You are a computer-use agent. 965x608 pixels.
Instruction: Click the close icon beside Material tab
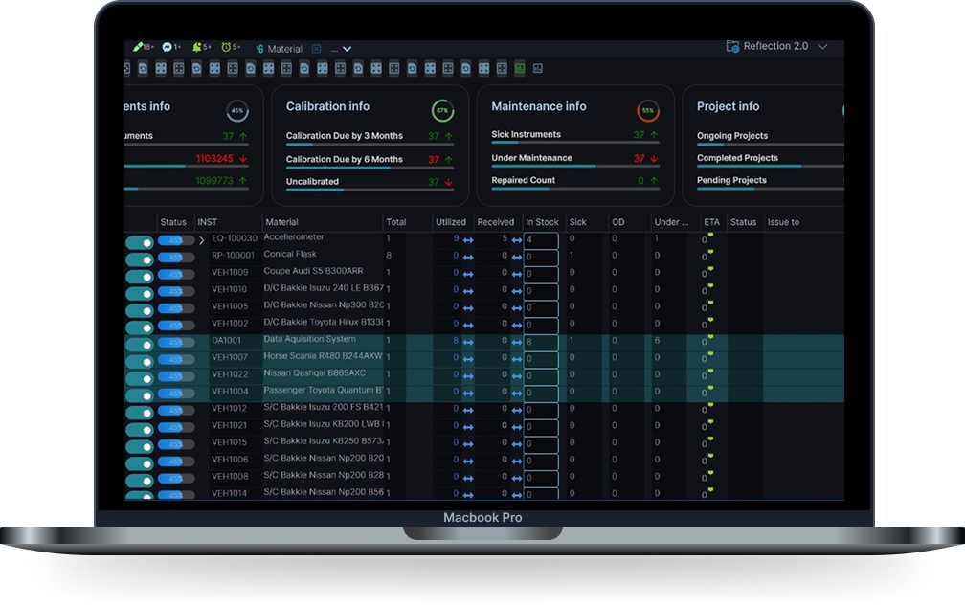point(316,49)
